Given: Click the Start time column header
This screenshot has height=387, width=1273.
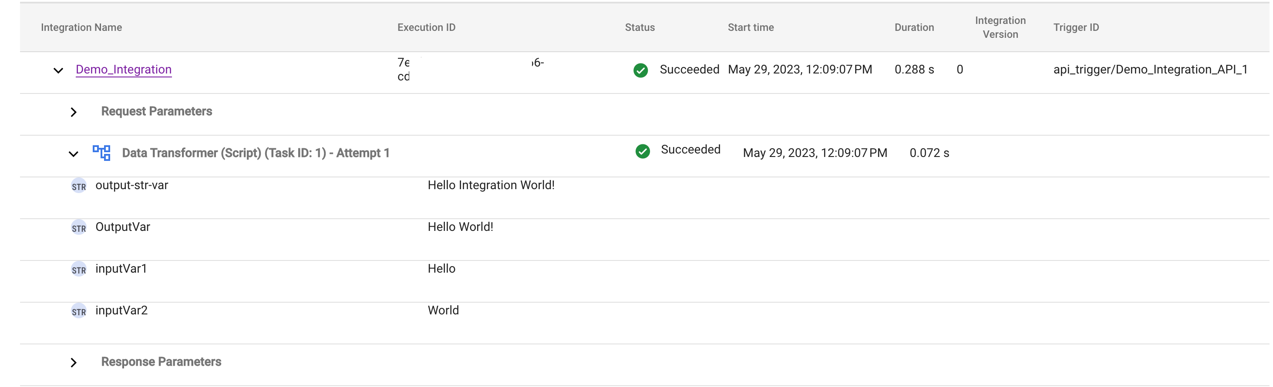Looking at the screenshot, I should click(x=751, y=28).
